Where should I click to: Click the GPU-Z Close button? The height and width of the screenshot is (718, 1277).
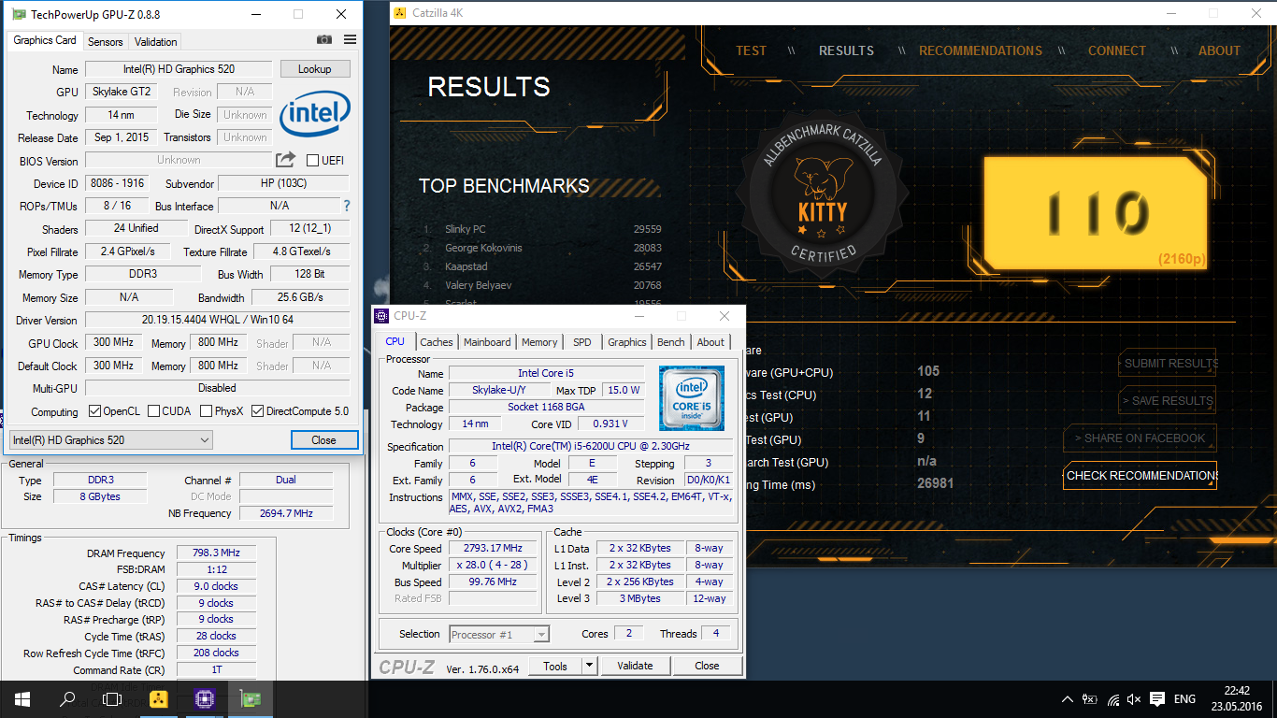tap(324, 439)
